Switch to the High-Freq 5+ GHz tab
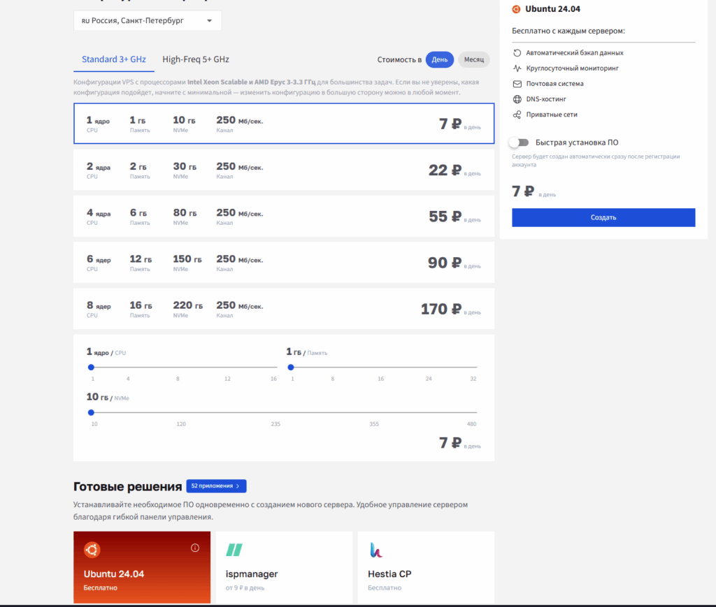 tap(196, 59)
